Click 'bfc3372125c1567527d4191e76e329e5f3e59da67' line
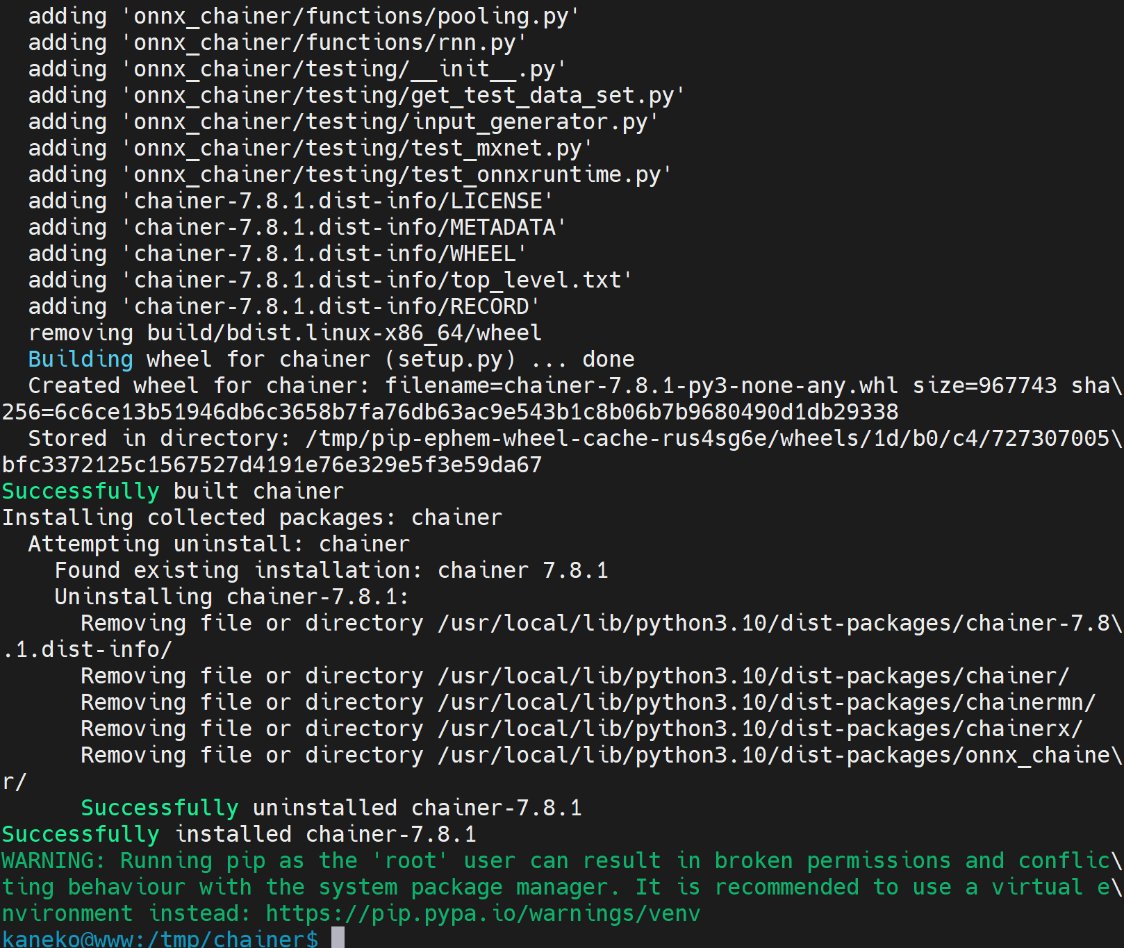The width and height of the screenshot is (1124, 948). pos(272,464)
